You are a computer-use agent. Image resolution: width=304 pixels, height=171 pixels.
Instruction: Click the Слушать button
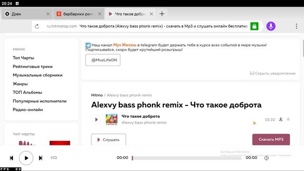109,140
